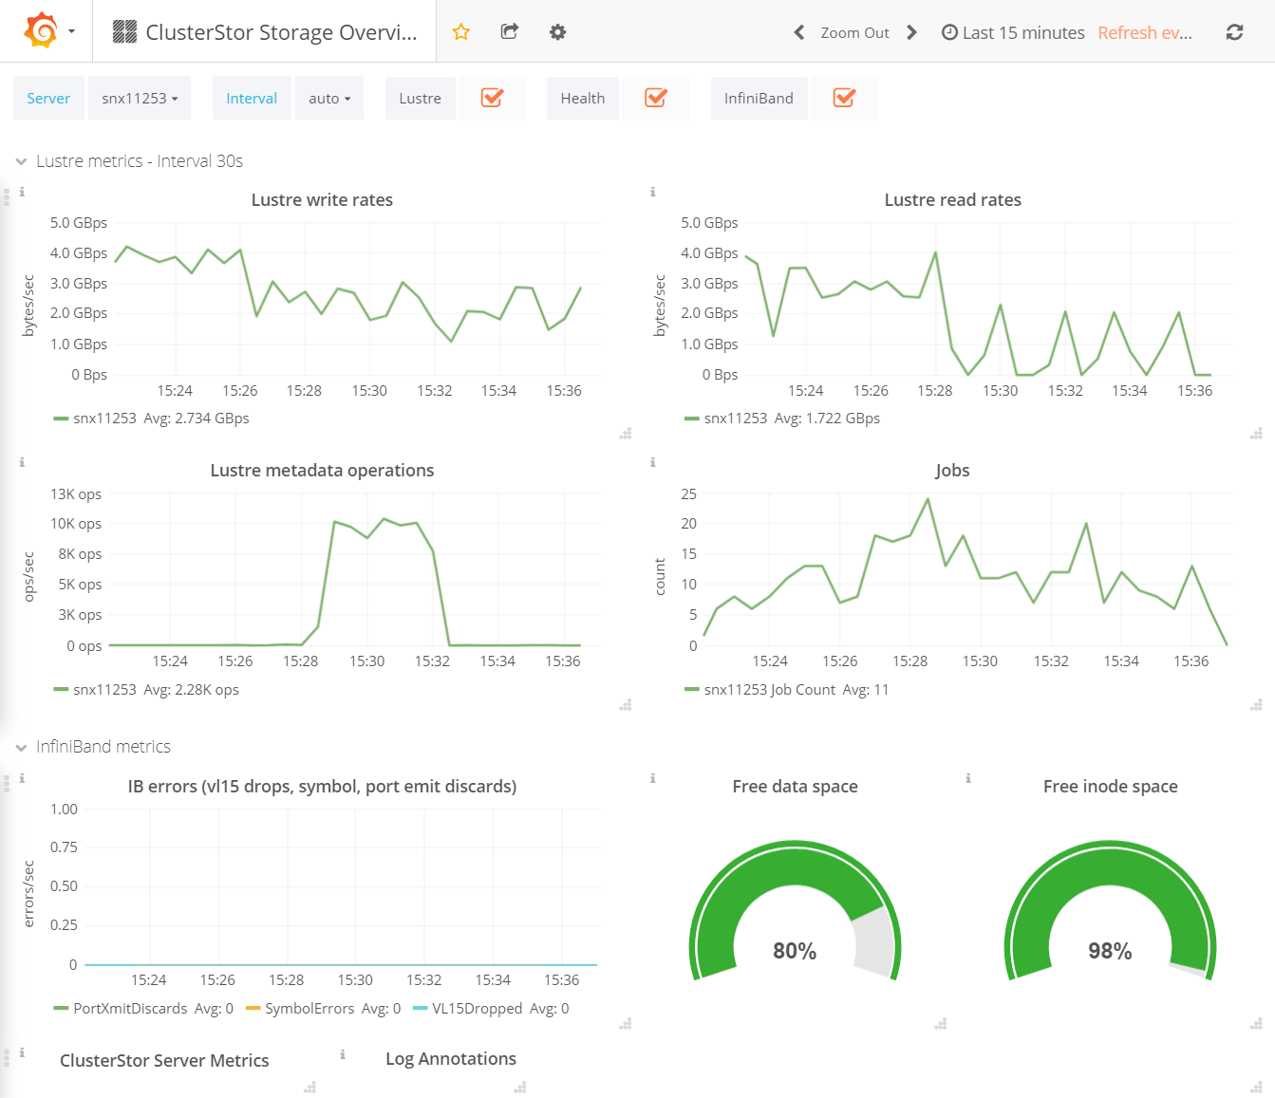Refresh the dashboard manually
1275x1098 pixels.
point(1234,31)
